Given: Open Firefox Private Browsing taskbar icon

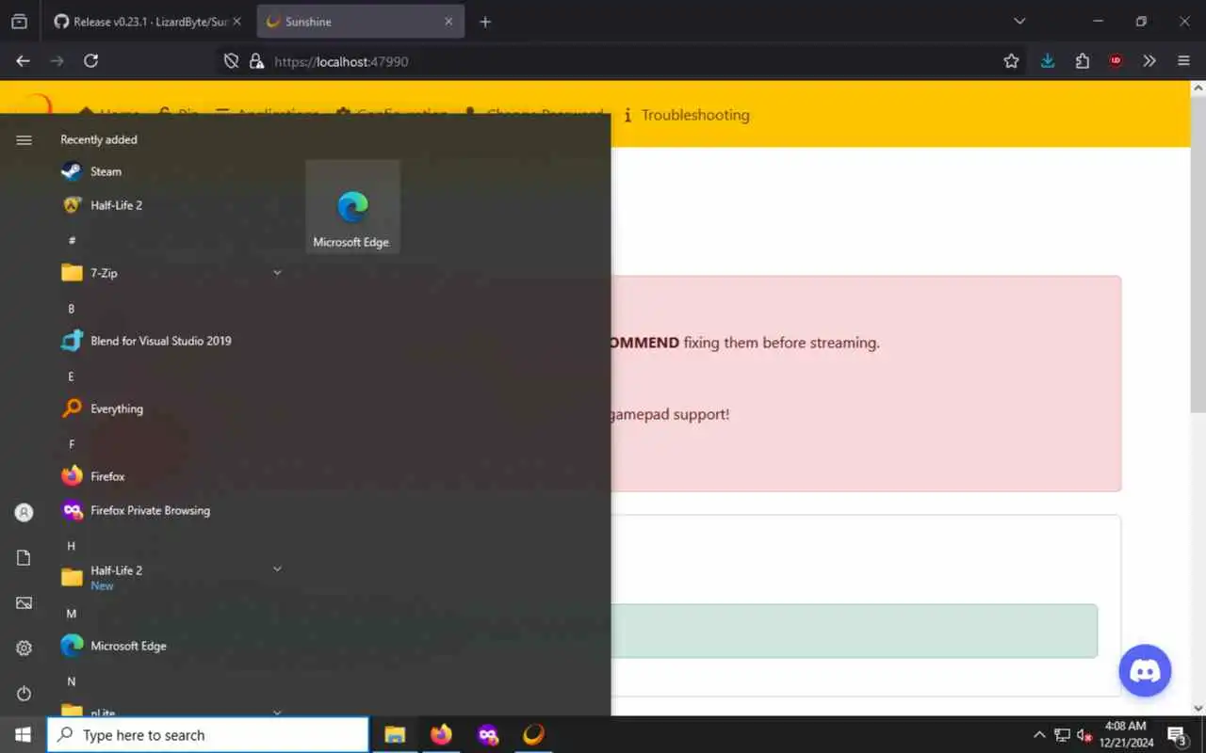Looking at the screenshot, I should coord(487,735).
